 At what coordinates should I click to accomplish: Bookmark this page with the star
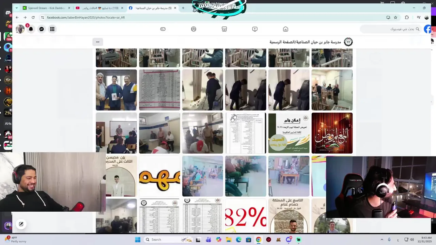[x=395, y=17]
